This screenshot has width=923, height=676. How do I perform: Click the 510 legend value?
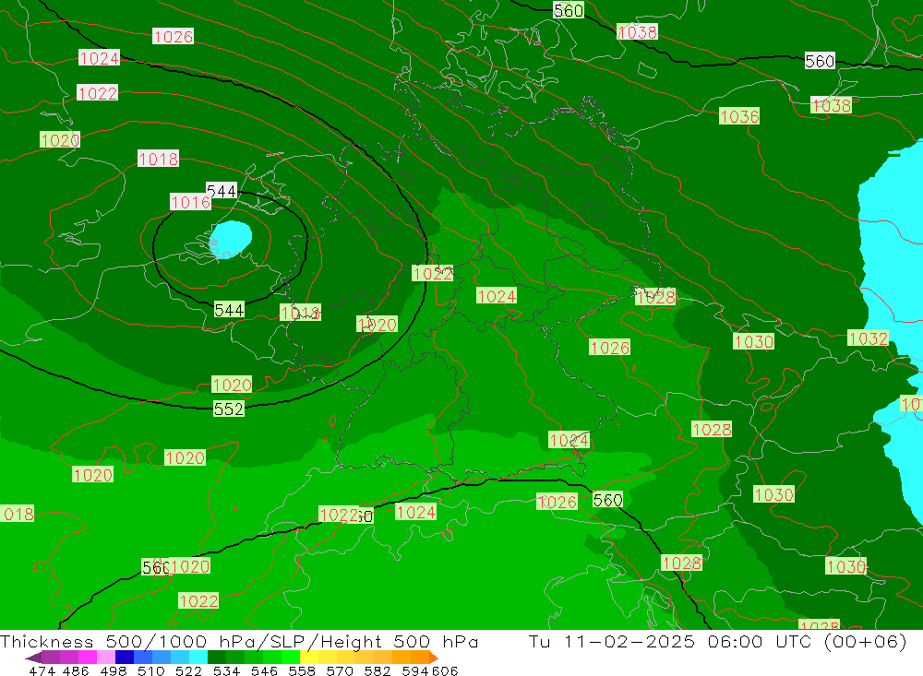151,670
